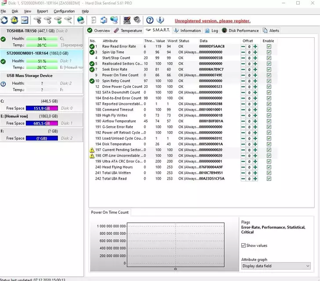Viewport: 320px width, 281px height.
Task: Click the blue information 'i' toolbar icon
Action: click(x=160, y=20)
